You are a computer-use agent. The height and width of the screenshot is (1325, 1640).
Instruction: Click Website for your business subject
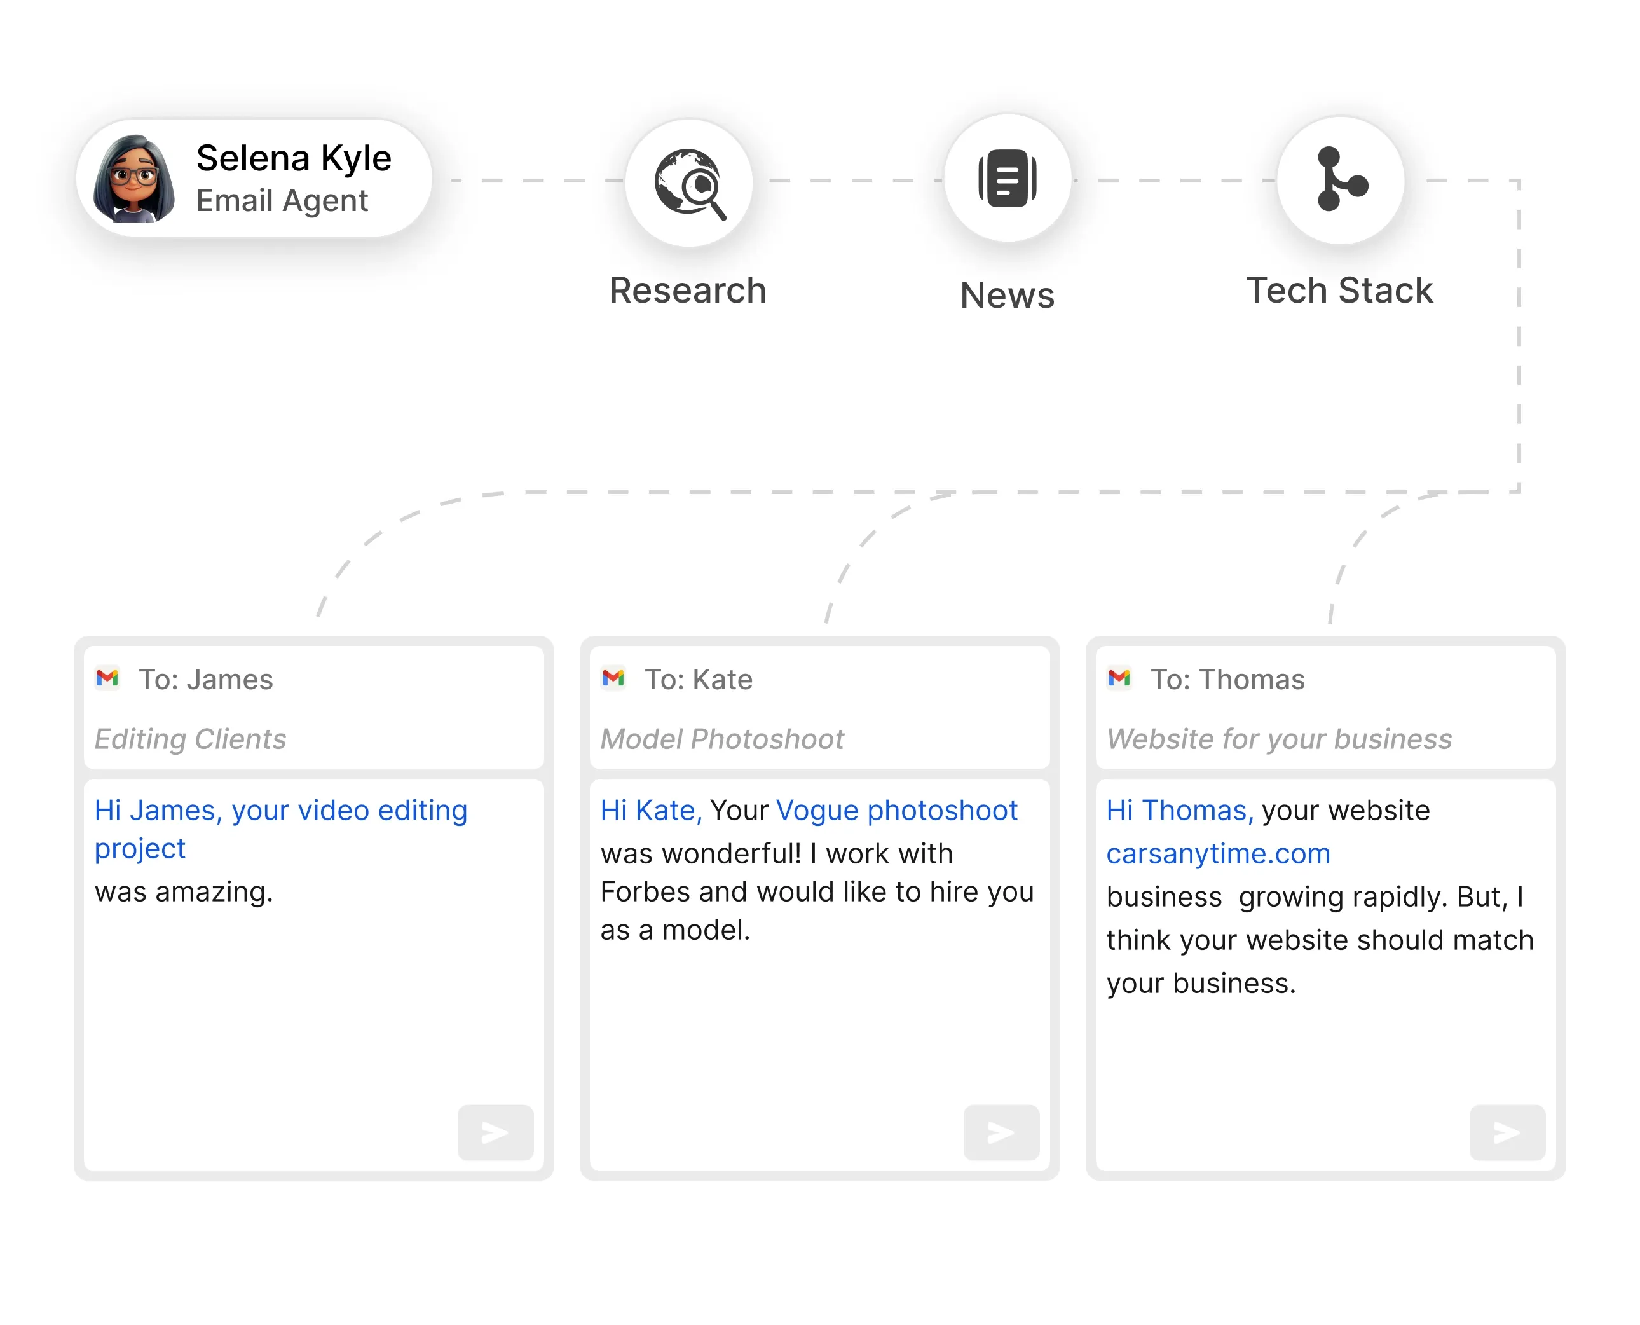1279,739
